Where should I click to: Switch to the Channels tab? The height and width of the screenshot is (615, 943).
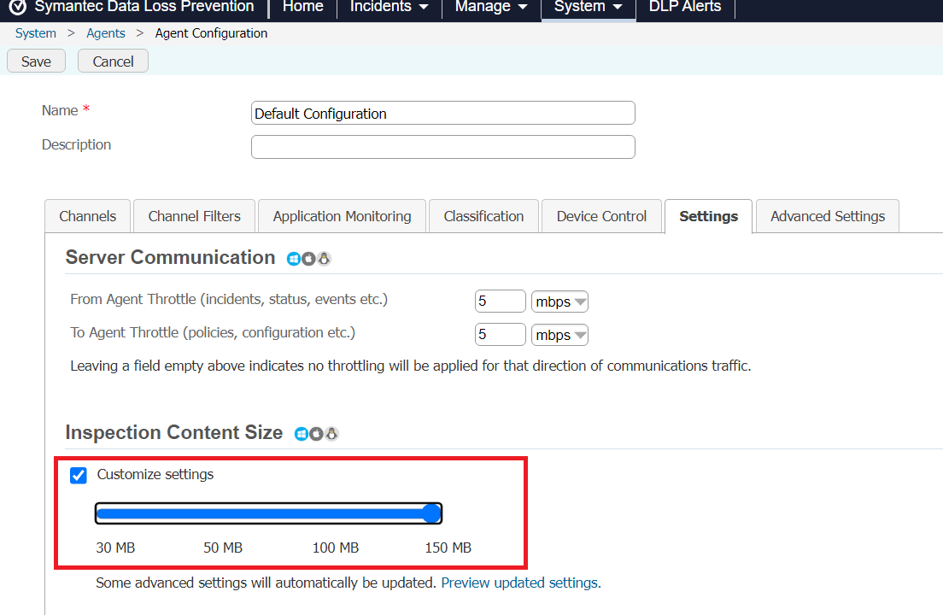[x=88, y=216]
